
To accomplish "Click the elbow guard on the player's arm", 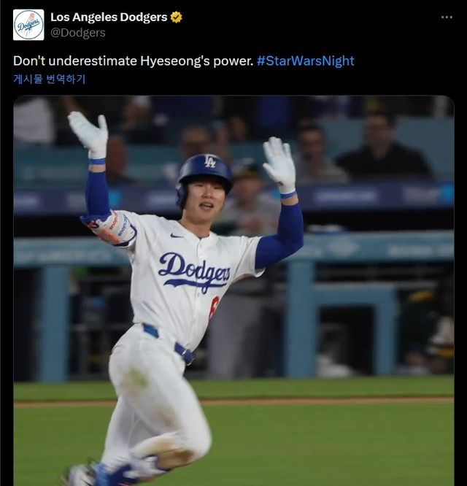I will point(112,228).
